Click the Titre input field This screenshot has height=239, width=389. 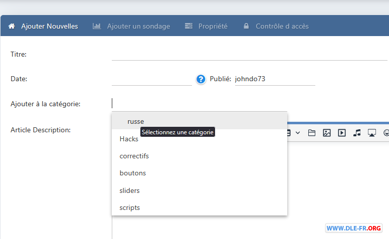[249, 54]
